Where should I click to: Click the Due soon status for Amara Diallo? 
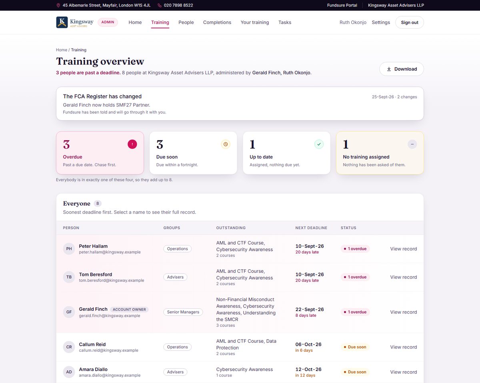coord(355,372)
